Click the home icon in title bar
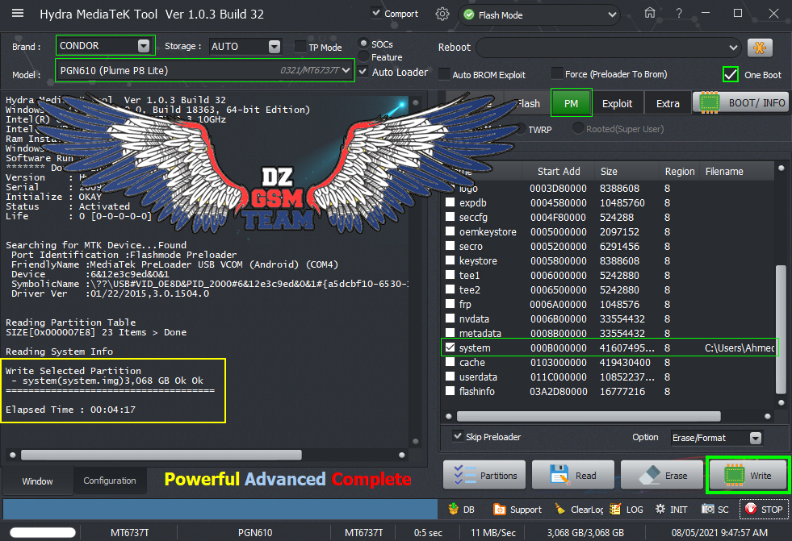The width and height of the screenshot is (792, 541). tap(649, 14)
